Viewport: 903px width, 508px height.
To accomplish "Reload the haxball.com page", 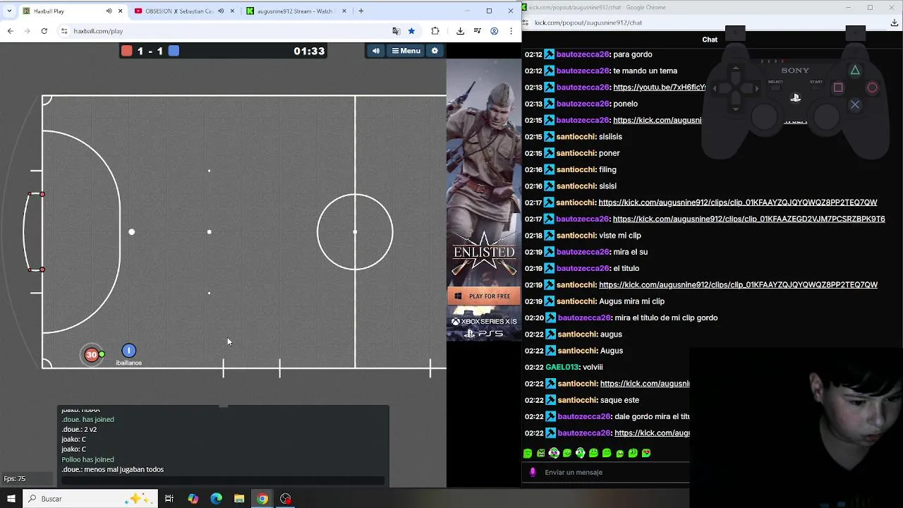I will click(44, 31).
